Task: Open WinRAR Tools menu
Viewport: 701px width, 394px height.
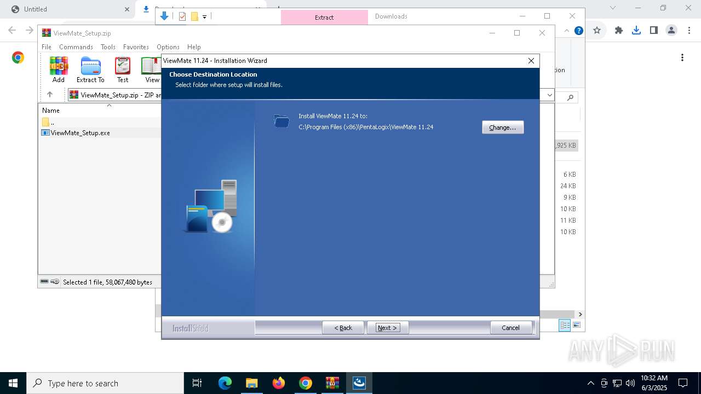Action: point(108,47)
